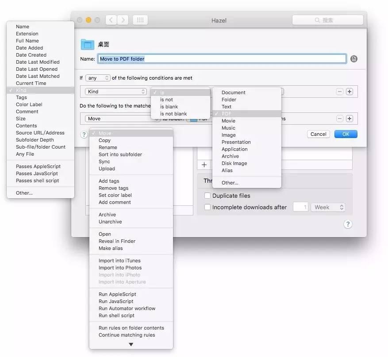Click the rule Name text field
This screenshot has width=388, height=357.
(222, 59)
